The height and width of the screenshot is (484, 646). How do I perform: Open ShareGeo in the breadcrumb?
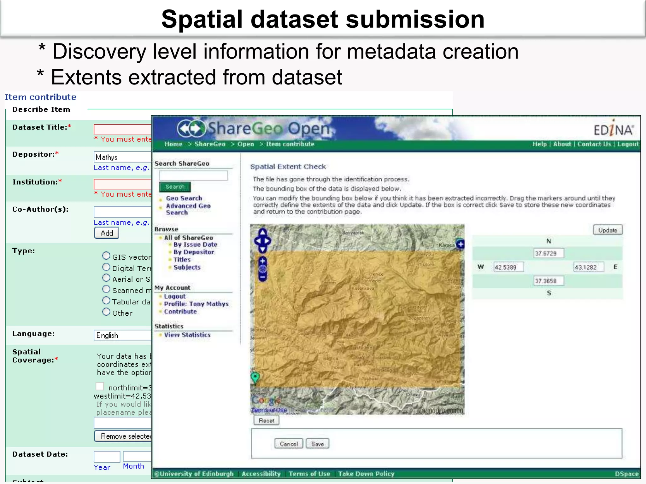[x=210, y=144]
